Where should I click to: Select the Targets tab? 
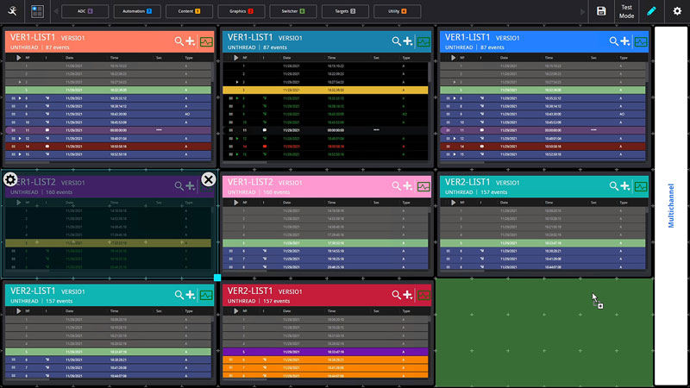point(345,11)
